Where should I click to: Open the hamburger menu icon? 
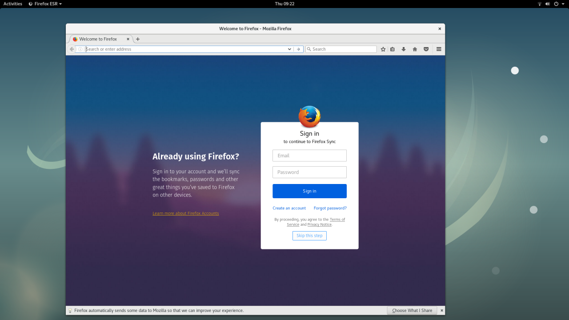tap(439, 49)
